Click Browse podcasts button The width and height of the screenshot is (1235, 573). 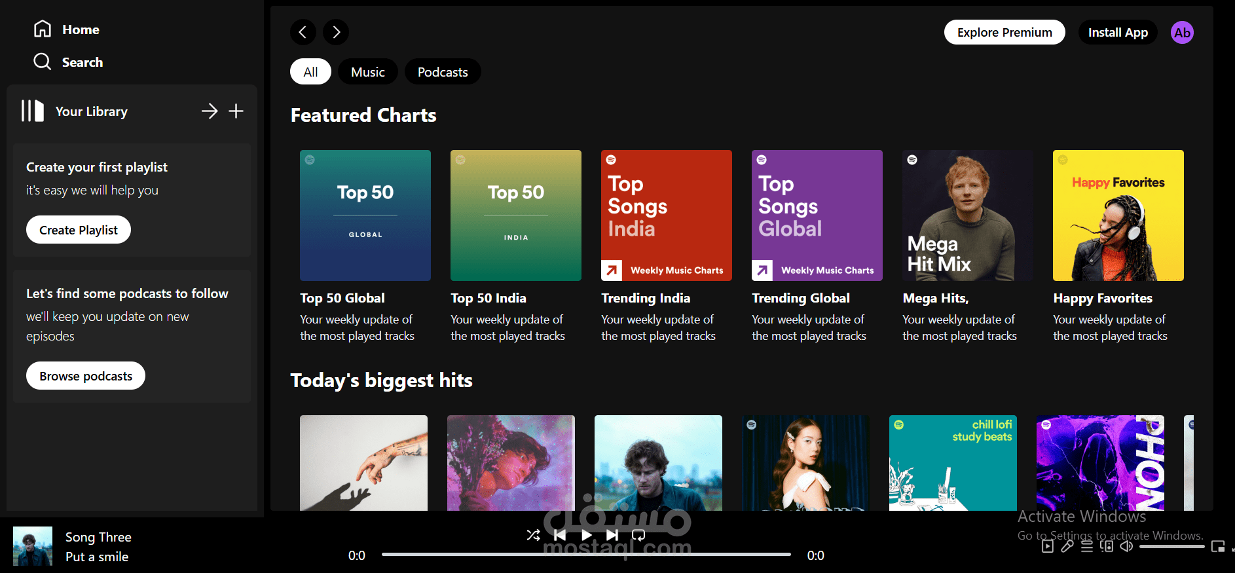[86, 376]
